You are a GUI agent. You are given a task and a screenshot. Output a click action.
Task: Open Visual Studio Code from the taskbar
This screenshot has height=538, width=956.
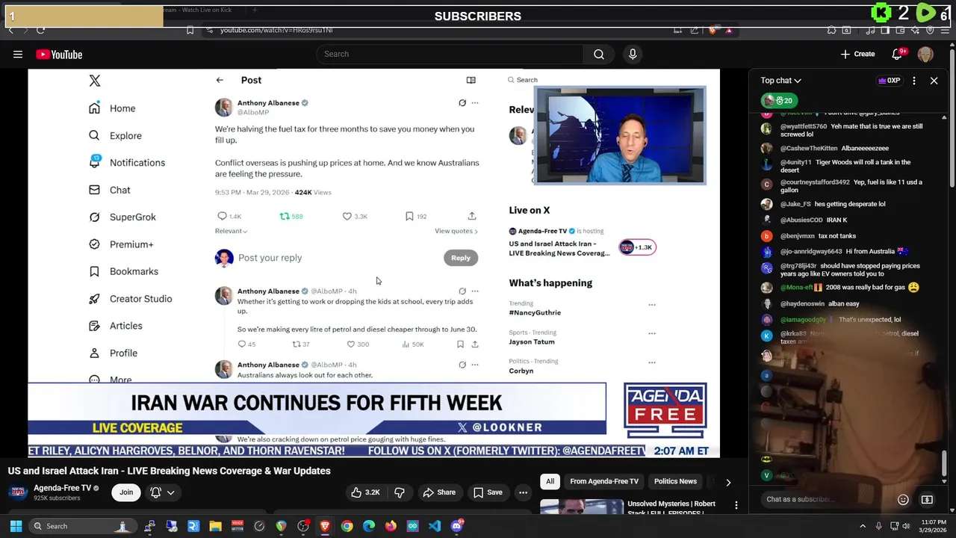pos(435,526)
